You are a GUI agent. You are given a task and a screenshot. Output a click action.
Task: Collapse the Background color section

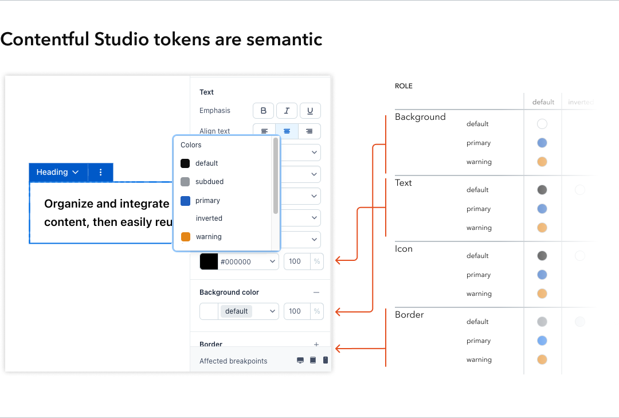point(316,292)
